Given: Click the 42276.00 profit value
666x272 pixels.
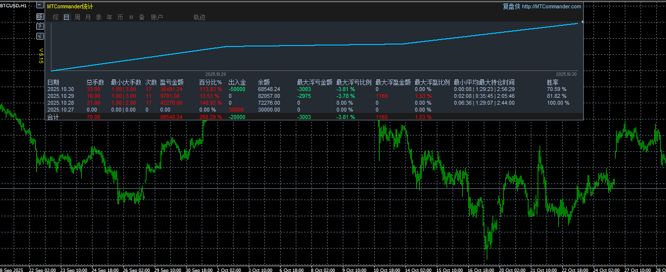Looking at the screenshot, I should [x=171, y=103].
